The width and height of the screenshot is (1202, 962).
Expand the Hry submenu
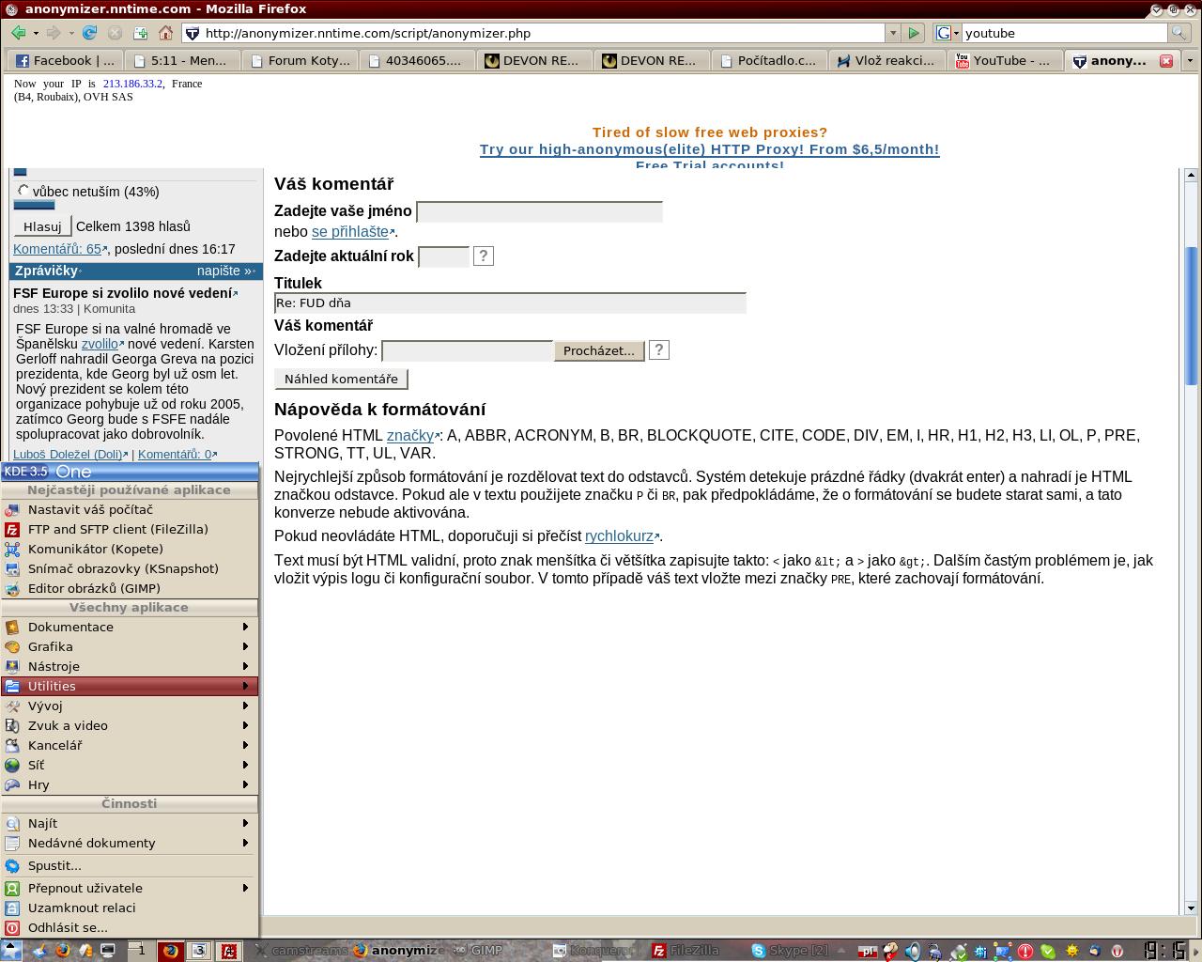click(x=130, y=784)
